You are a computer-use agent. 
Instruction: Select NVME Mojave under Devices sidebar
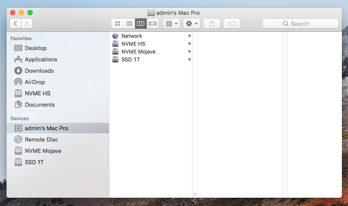click(x=57, y=151)
